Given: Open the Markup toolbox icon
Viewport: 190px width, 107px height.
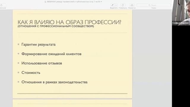Looking at the screenshot, I should click(x=132, y=5).
